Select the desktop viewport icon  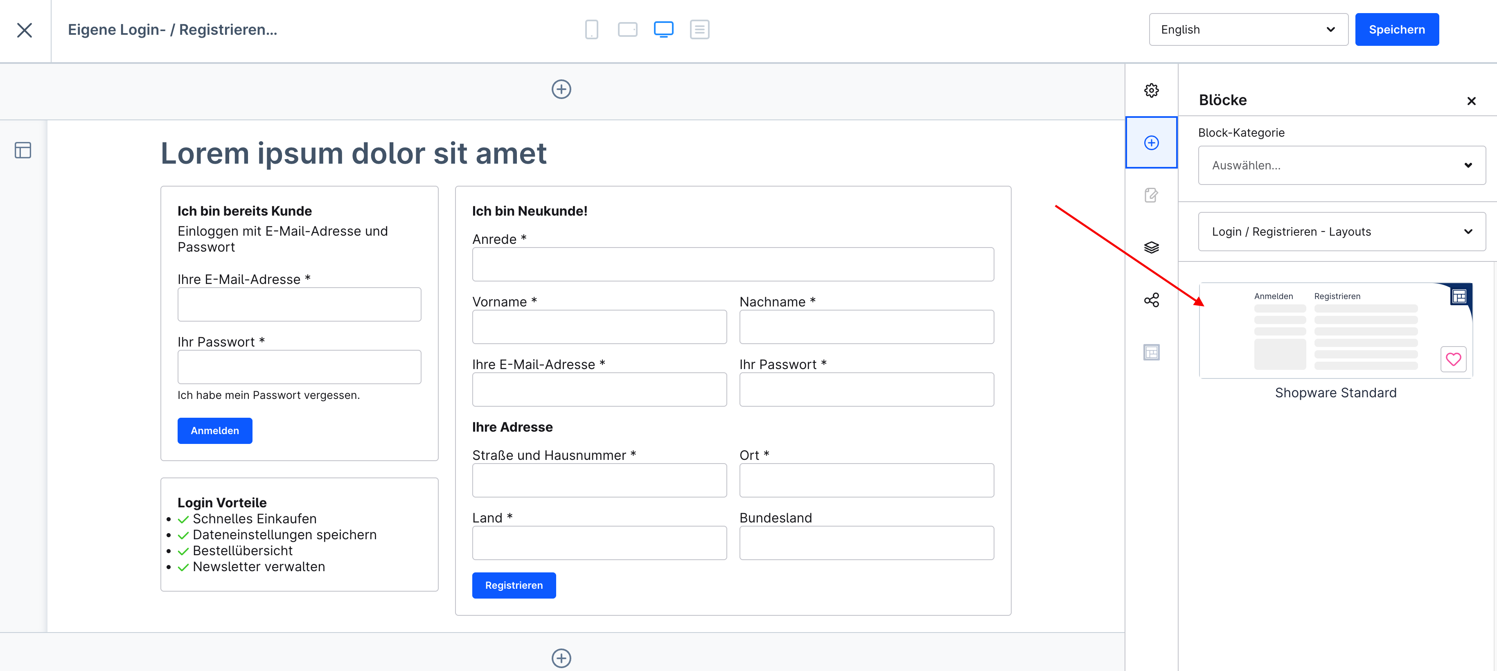click(663, 29)
